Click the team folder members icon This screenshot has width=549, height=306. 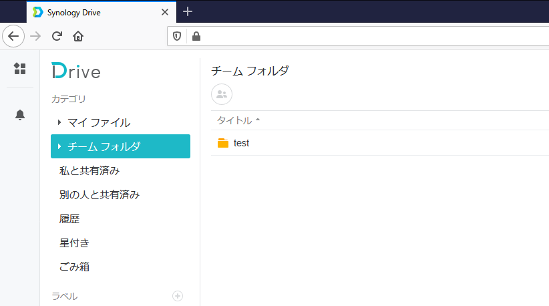point(222,94)
